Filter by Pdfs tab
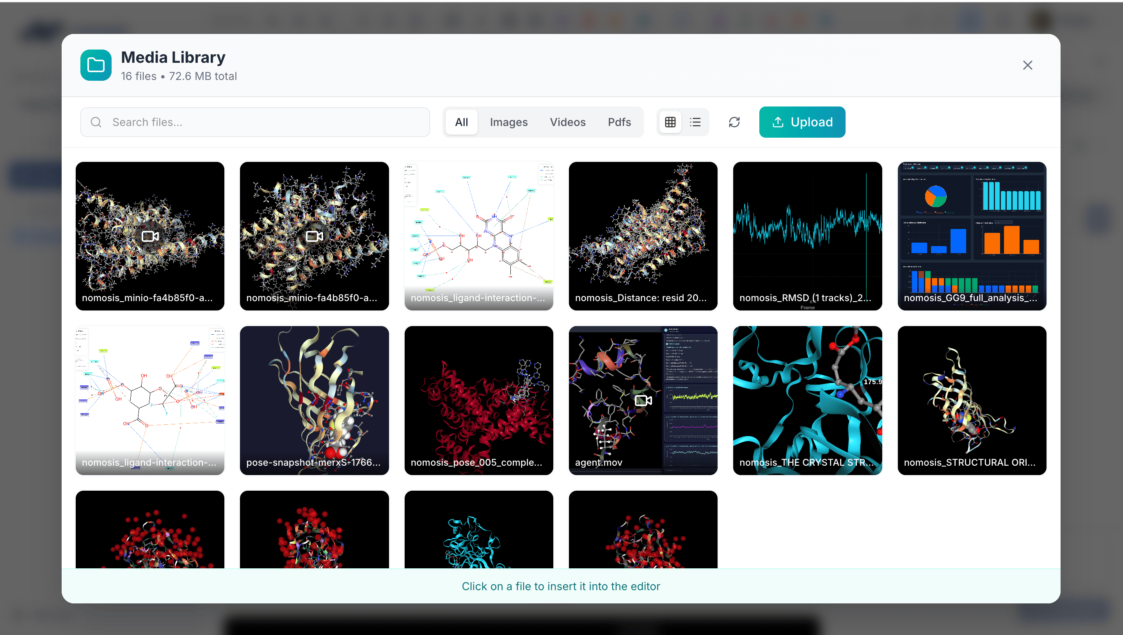Viewport: 1123px width, 635px height. click(619, 122)
